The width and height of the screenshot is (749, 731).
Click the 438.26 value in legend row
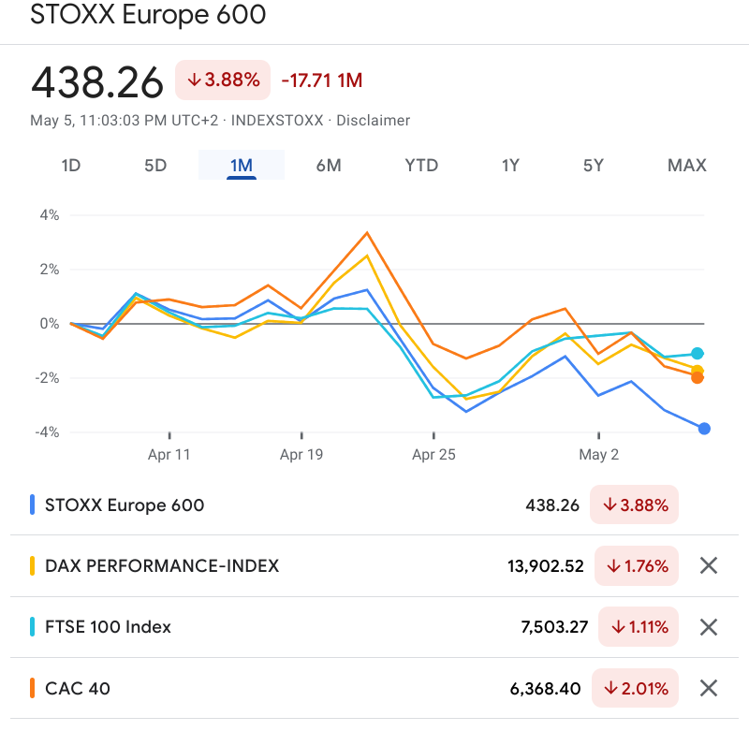coord(552,505)
